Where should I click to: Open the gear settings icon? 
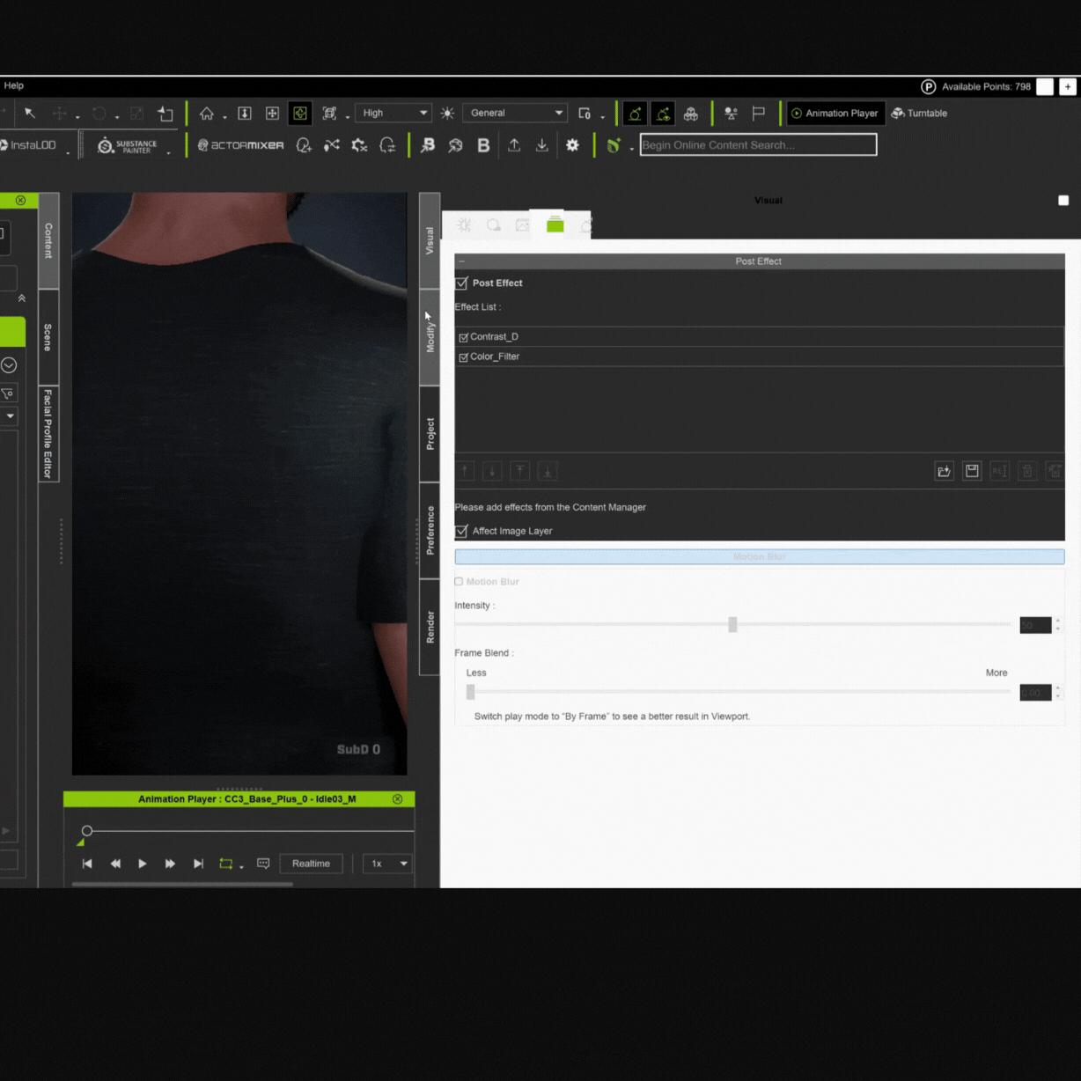click(573, 145)
